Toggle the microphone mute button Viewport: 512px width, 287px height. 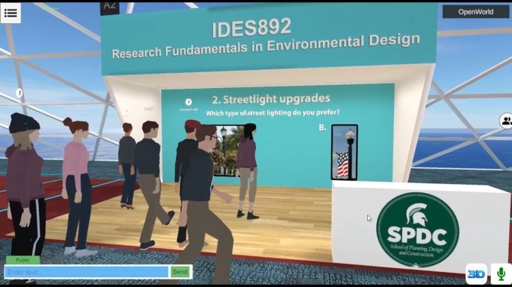500,273
